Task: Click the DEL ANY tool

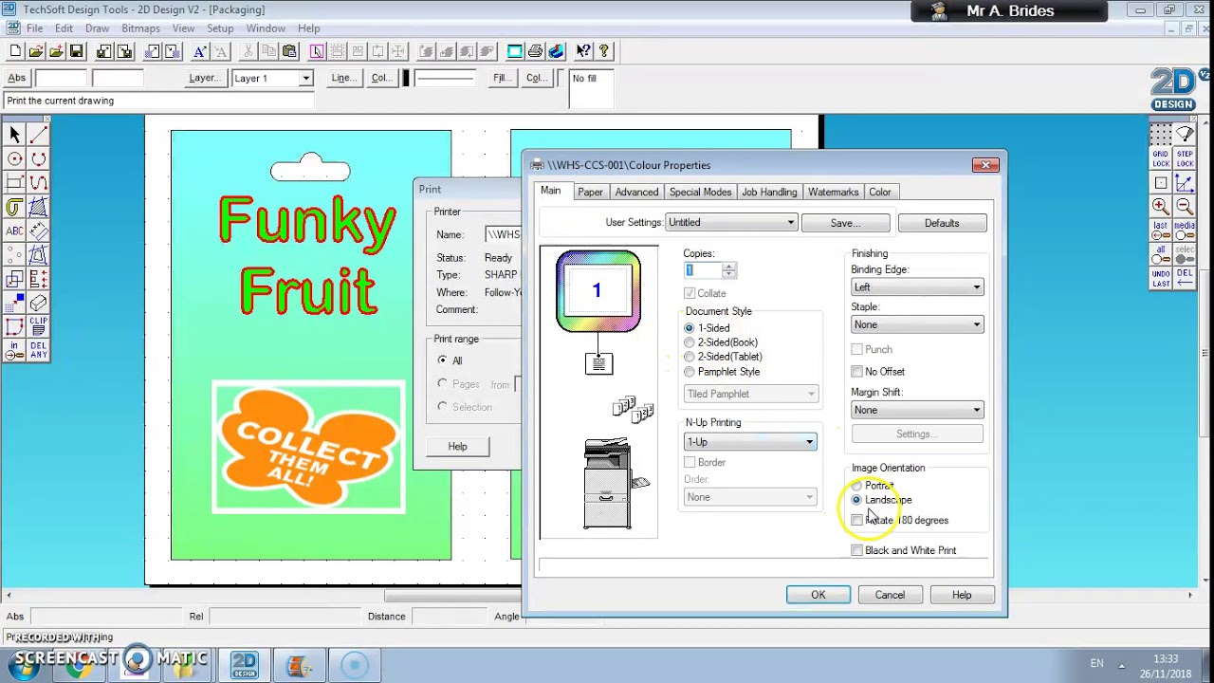Action: (38, 350)
